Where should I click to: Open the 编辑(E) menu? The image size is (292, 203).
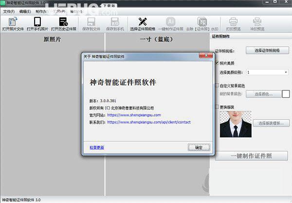click(25, 12)
